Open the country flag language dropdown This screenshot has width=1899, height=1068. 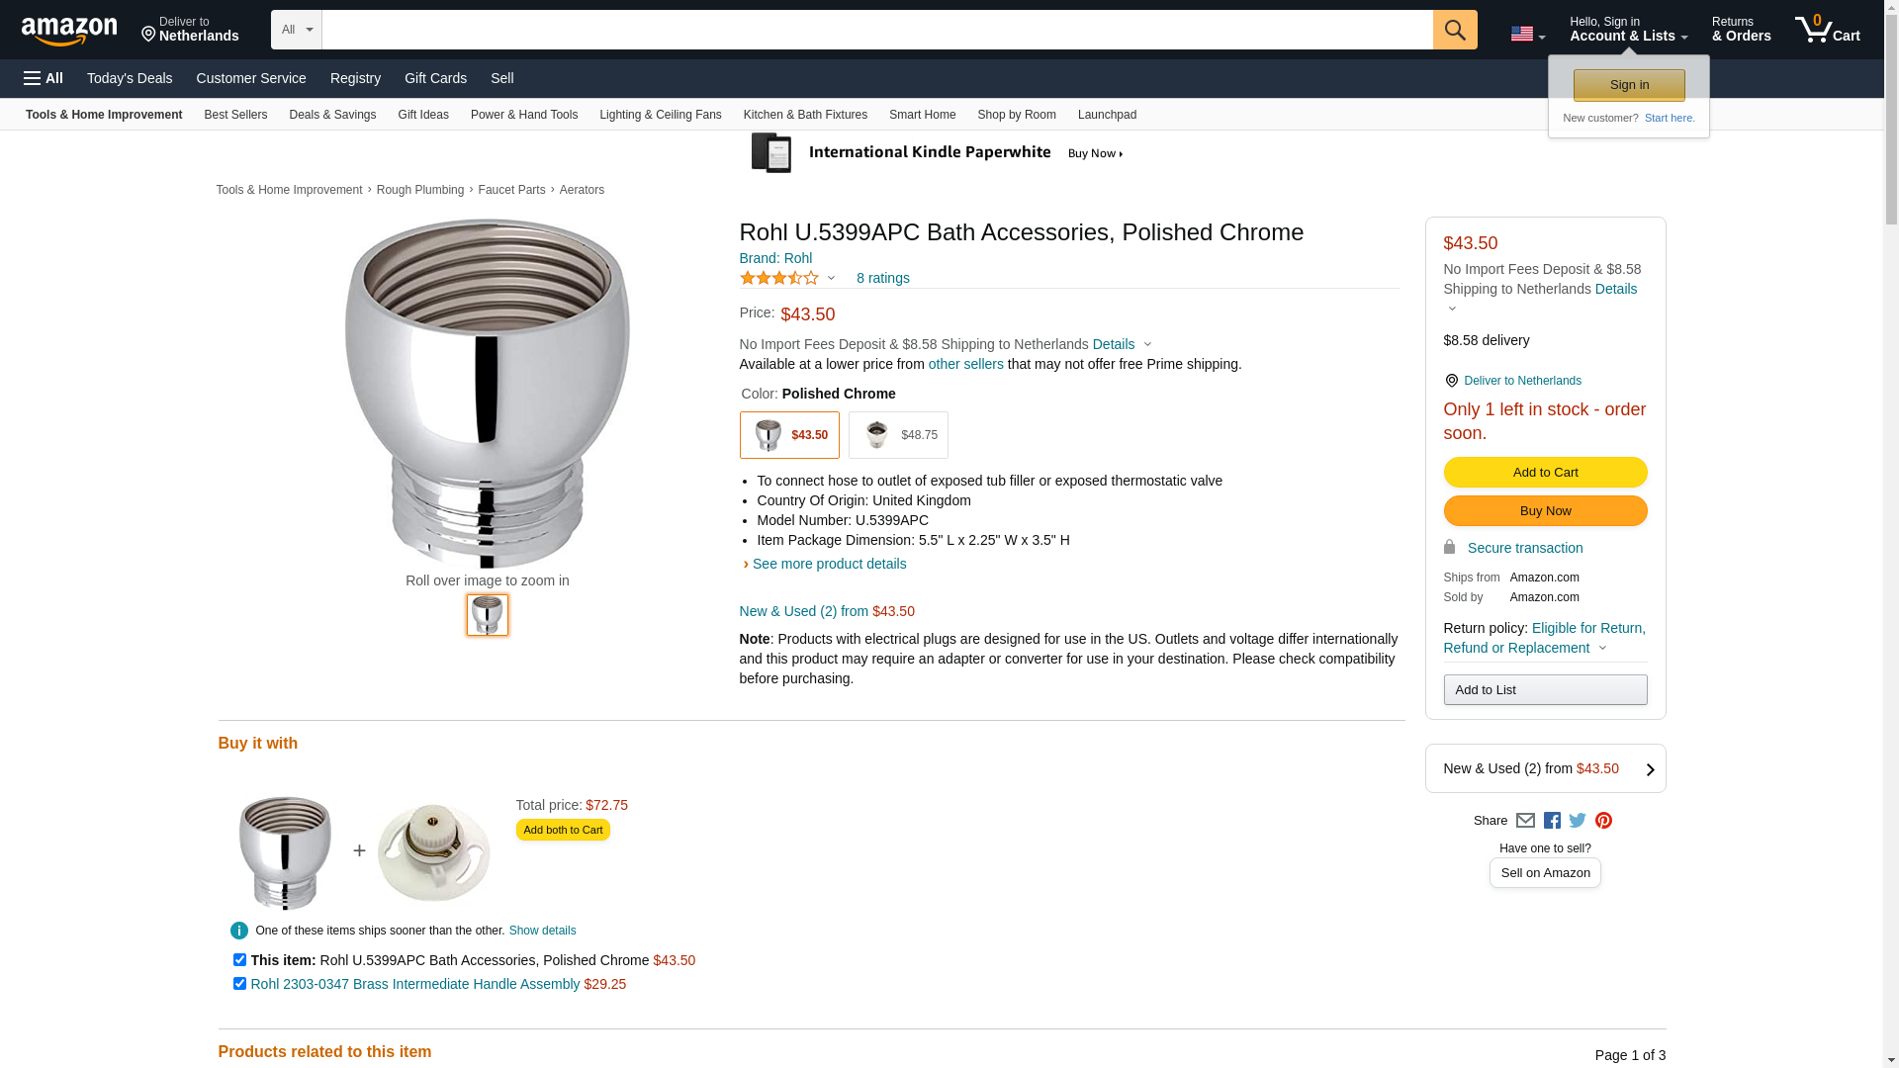point(1527,35)
